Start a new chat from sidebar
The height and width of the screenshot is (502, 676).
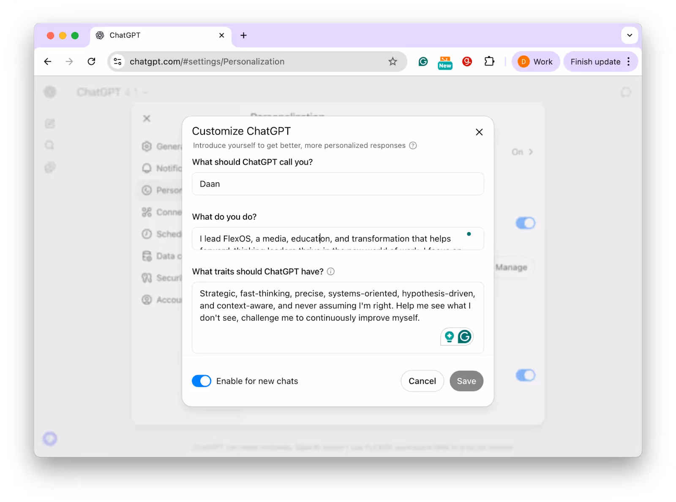point(50,123)
